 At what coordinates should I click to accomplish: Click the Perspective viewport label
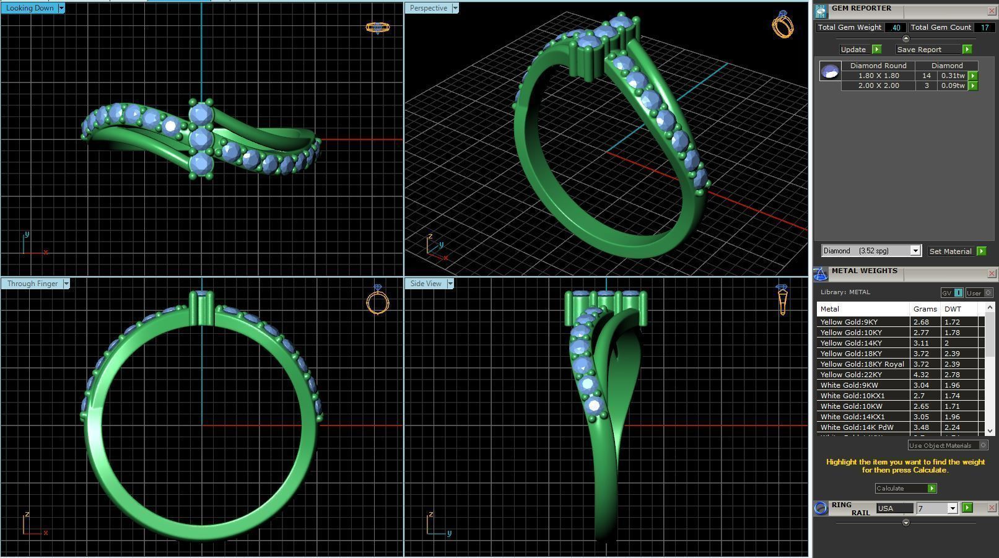click(x=429, y=8)
